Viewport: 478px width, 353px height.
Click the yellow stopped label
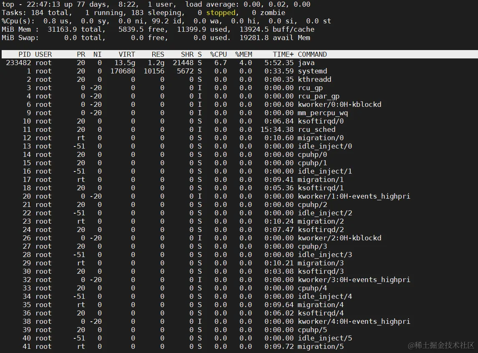click(x=221, y=13)
